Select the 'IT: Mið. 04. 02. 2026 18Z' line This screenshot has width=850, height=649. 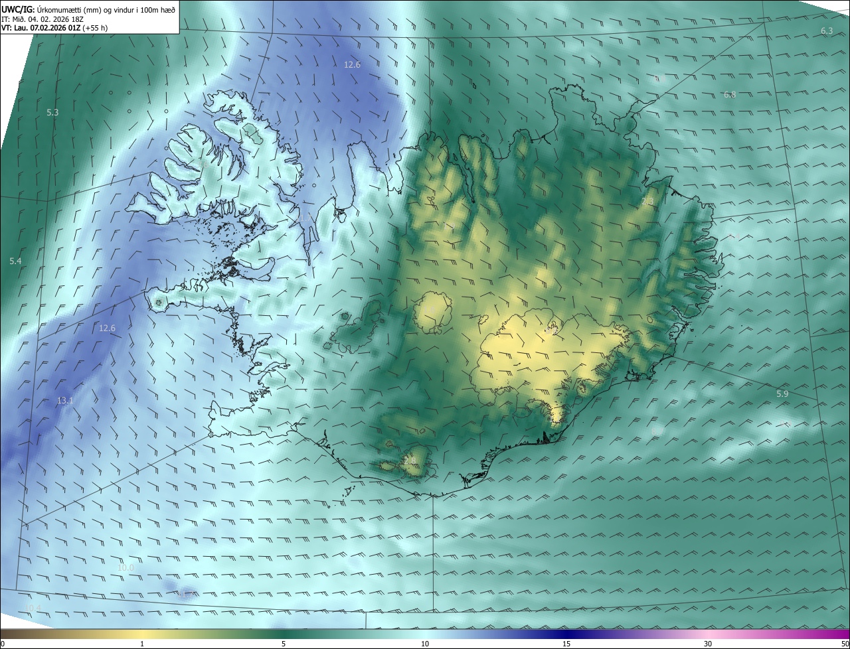(x=42, y=19)
